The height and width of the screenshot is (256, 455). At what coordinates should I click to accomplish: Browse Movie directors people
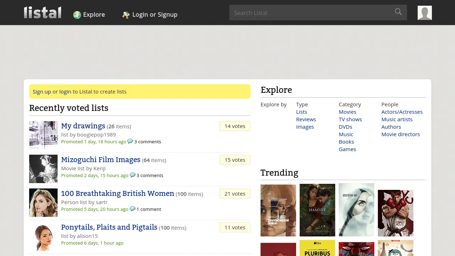coord(401,134)
